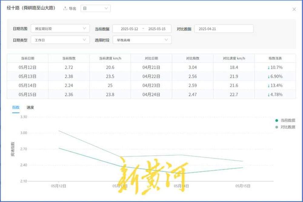Switch to the 速度 chart tab
This screenshot has height=202, width=303.
pyautogui.click(x=30, y=107)
